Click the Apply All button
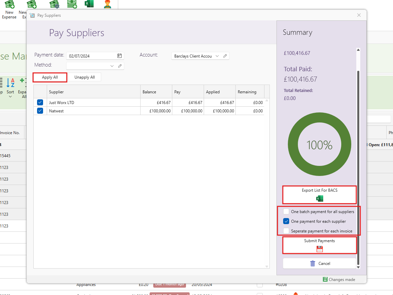Viewport: 393px width, 295px height. [50, 77]
